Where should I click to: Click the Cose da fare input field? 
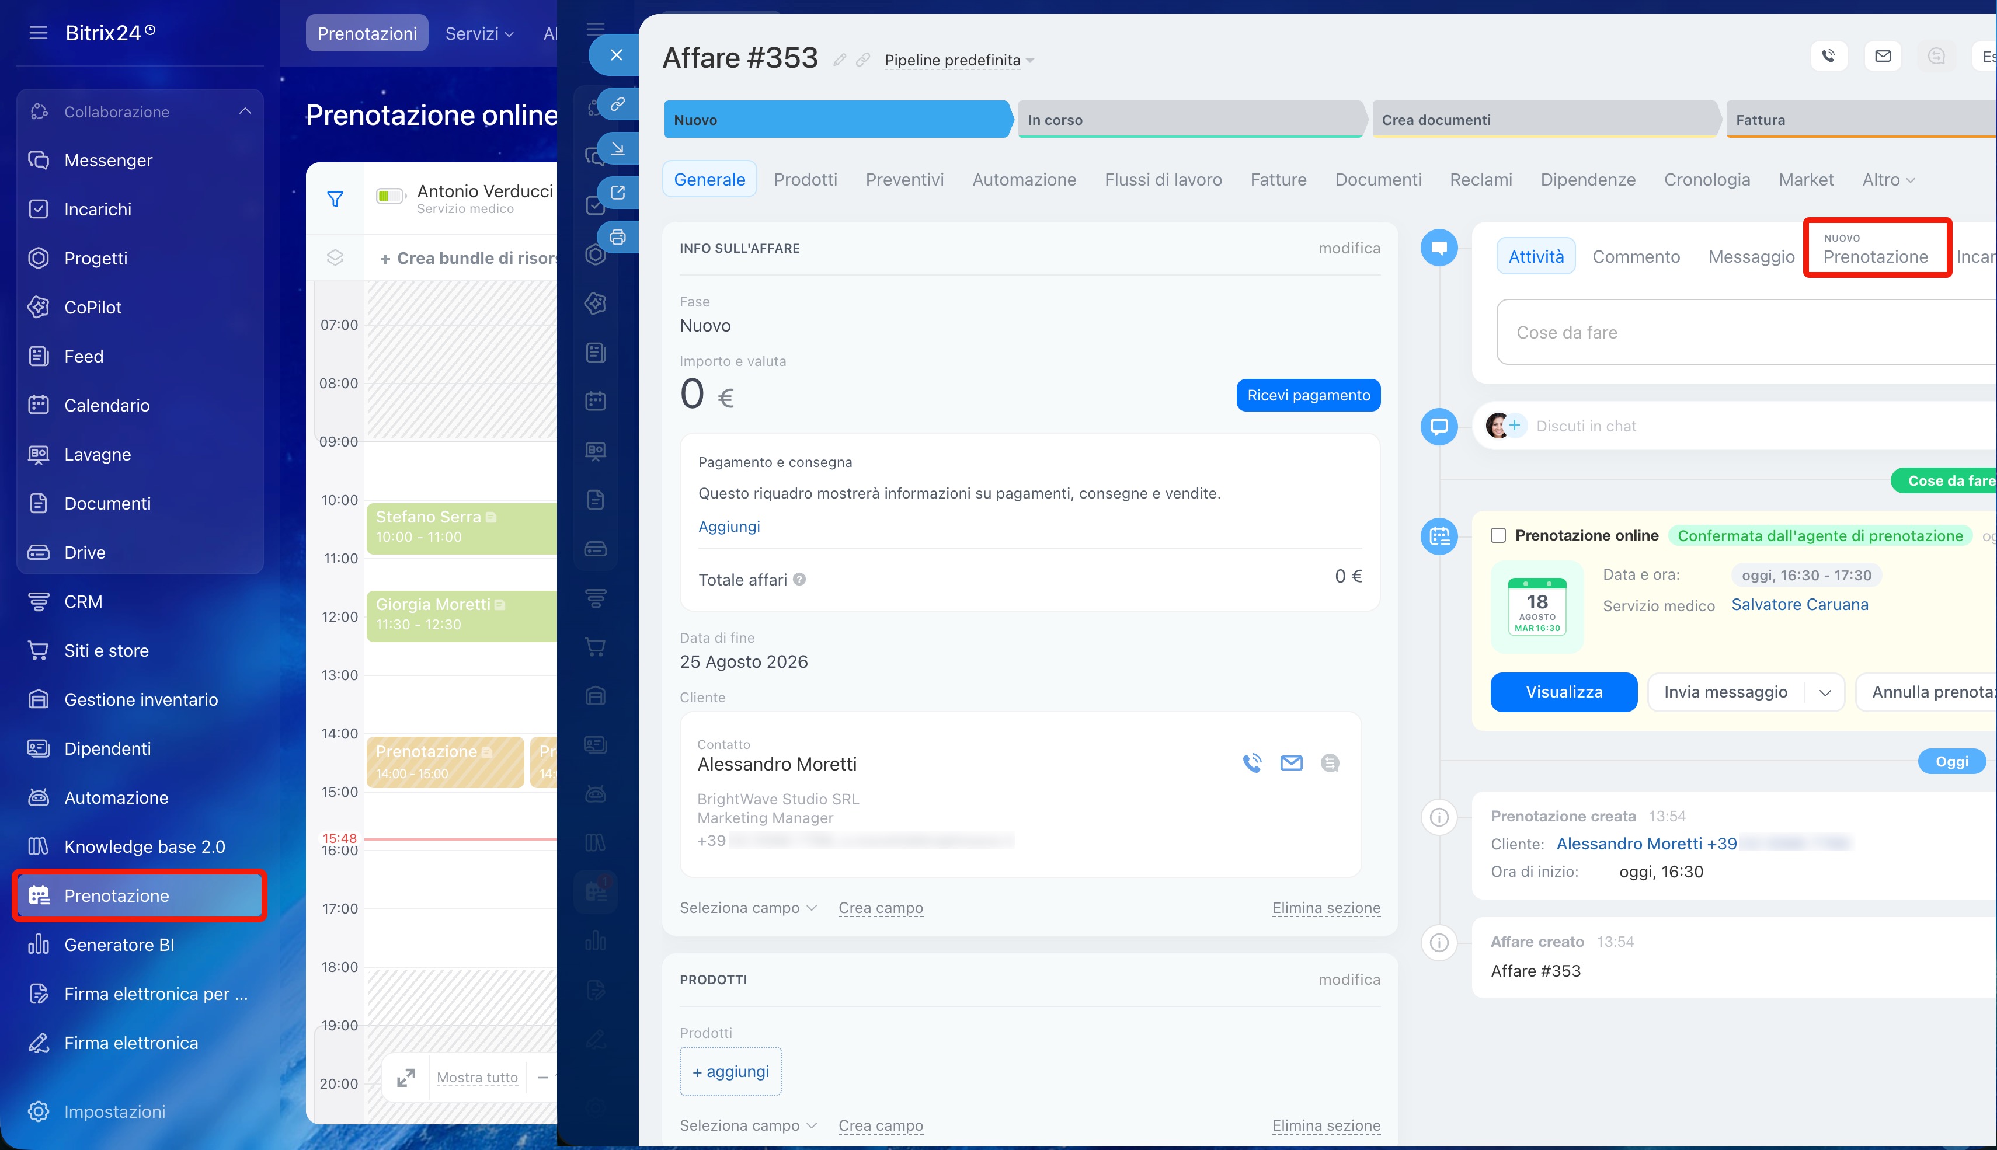pyautogui.click(x=1746, y=333)
